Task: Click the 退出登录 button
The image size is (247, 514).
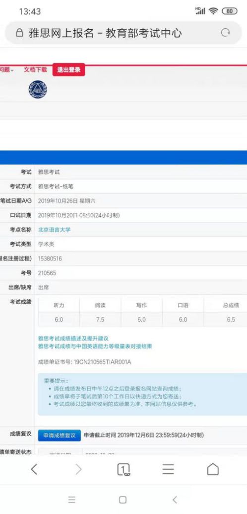Action: click(69, 70)
